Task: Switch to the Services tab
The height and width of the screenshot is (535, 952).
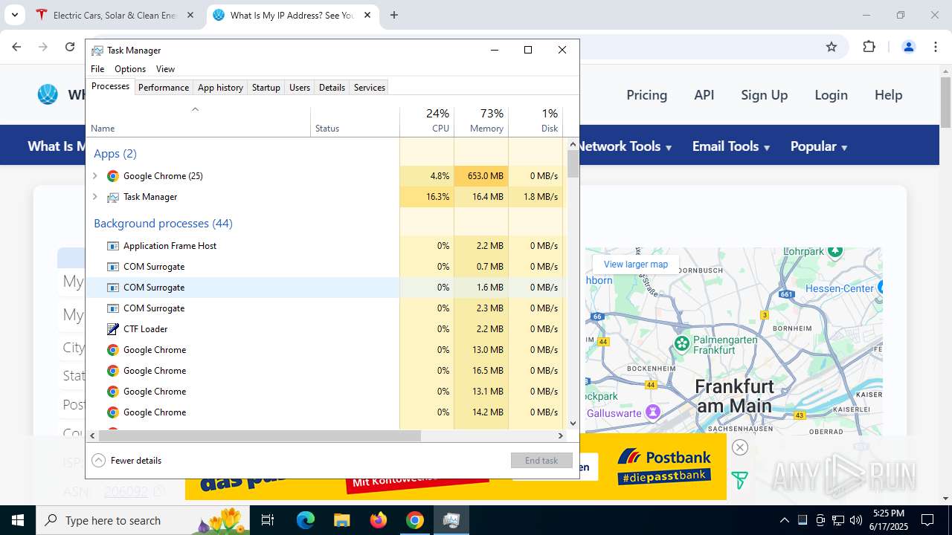Action: [370, 88]
